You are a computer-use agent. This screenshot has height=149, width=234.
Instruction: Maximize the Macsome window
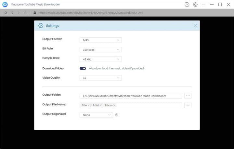[220, 5]
